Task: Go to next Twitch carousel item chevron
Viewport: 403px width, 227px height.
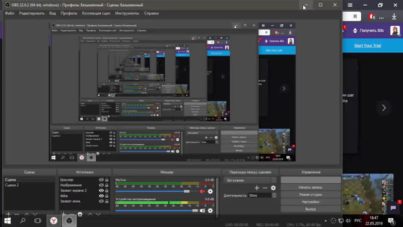Action: click(x=384, y=108)
